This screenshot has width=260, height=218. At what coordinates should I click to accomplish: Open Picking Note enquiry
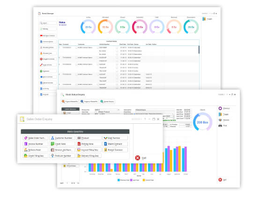[89, 144]
